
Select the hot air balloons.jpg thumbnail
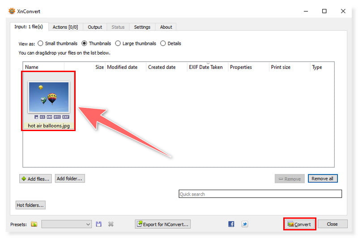pos(48,102)
